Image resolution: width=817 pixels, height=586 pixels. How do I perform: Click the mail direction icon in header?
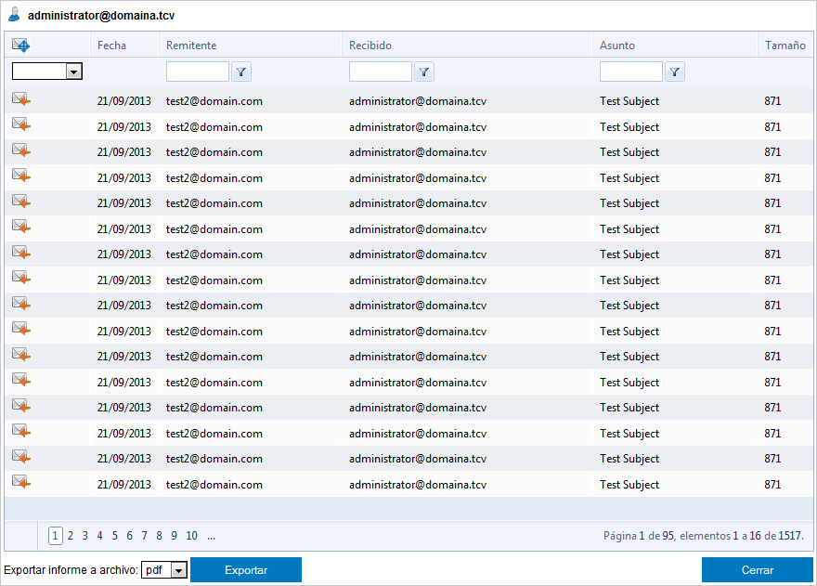pyautogui.click(x=20, y=45)
